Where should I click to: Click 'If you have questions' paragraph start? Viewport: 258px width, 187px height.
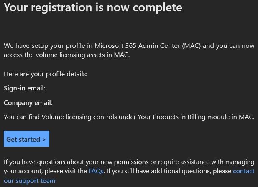click(x=34, y=162)
